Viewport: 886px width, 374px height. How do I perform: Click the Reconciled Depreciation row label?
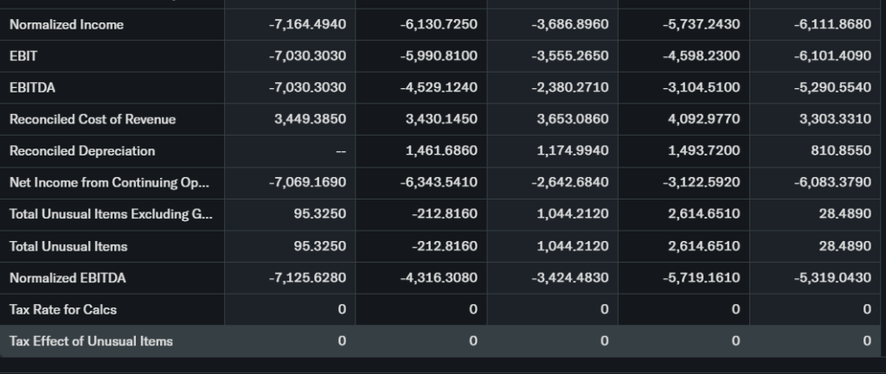pyautogui.click(x=82, y=151)
